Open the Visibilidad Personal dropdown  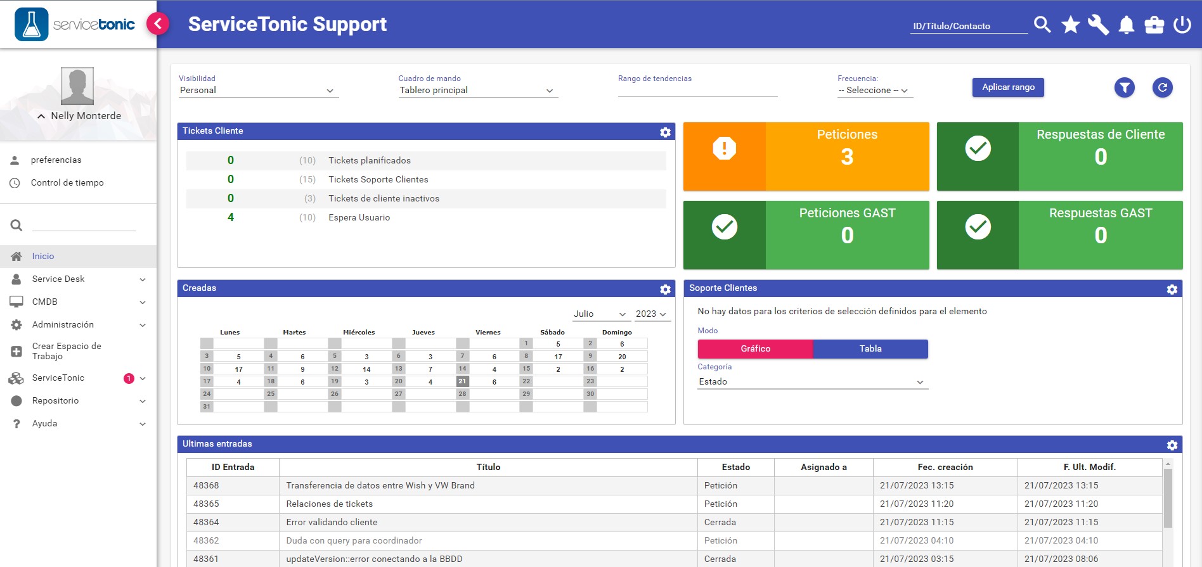click(x=259, y=91)
